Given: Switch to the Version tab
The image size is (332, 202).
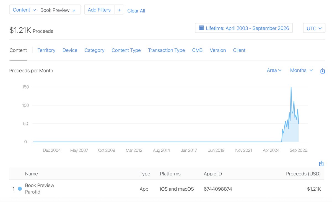Looking at the screenshot, I should click(218, 50).
